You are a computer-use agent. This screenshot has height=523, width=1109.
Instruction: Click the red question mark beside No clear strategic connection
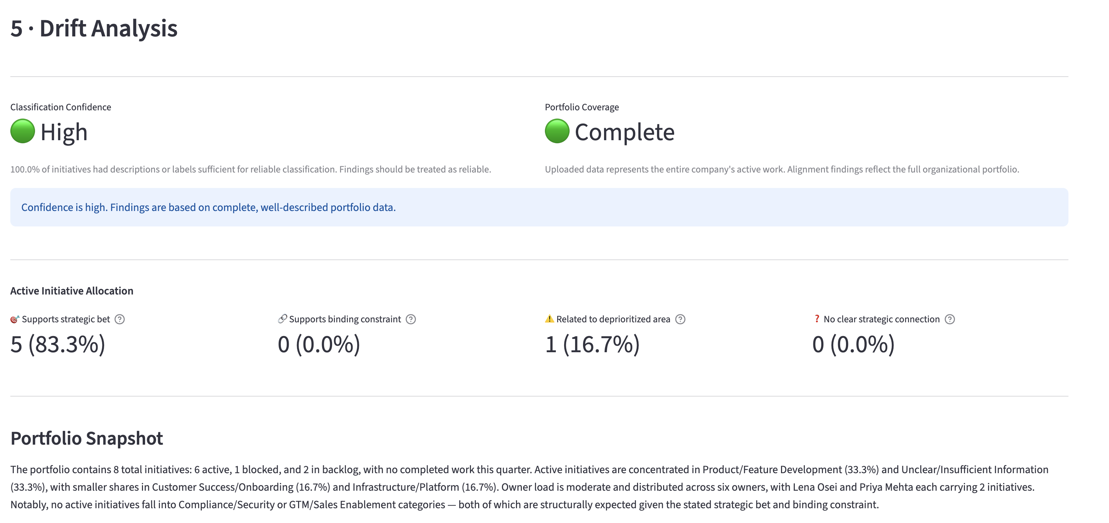point(817,319)
